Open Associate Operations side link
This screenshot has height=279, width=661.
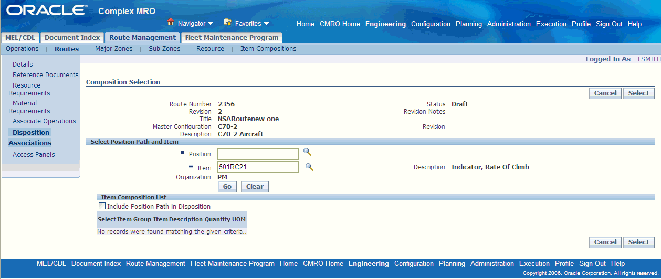44,121
